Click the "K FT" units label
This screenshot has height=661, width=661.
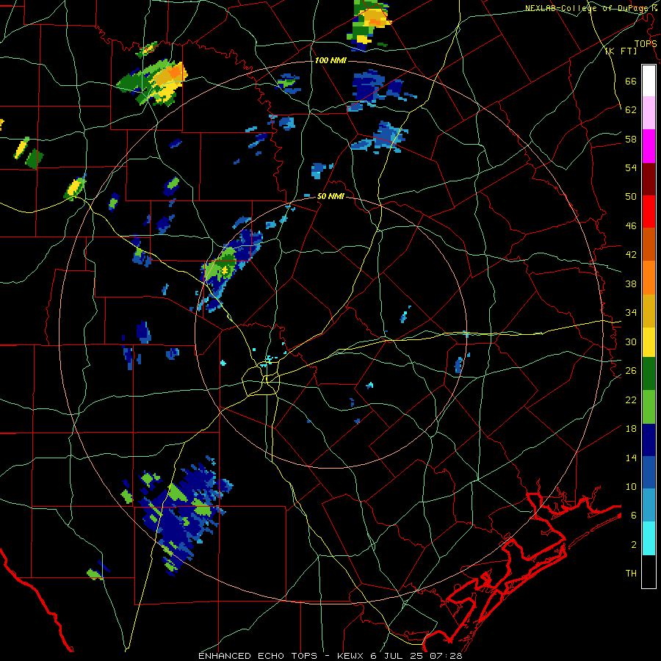(621, 51)
